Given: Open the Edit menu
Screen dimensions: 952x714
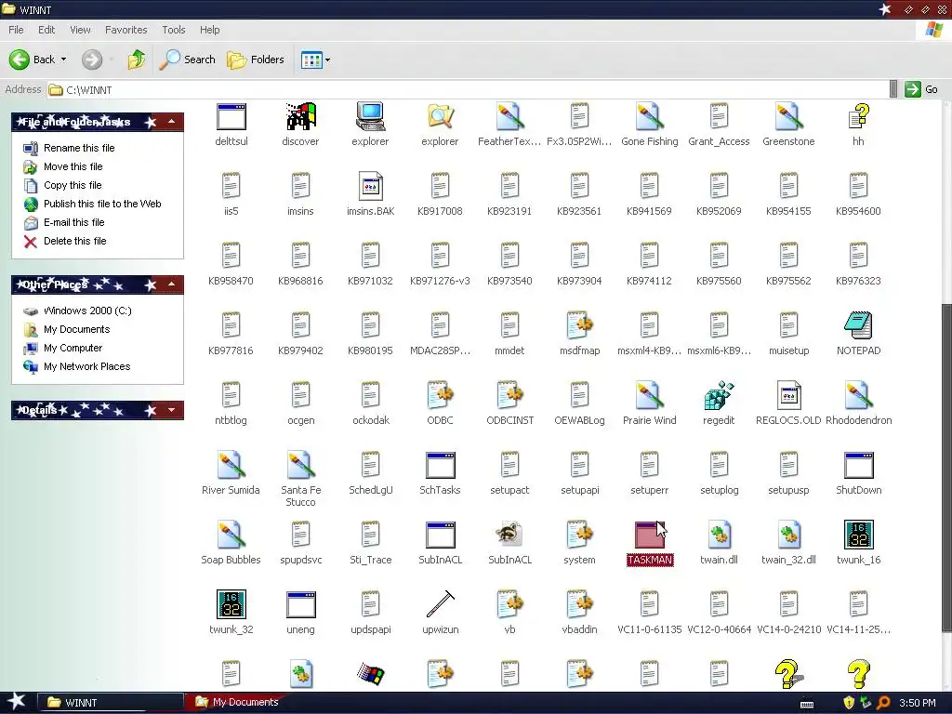Looking at the screenshot, I should coord(46,30).
